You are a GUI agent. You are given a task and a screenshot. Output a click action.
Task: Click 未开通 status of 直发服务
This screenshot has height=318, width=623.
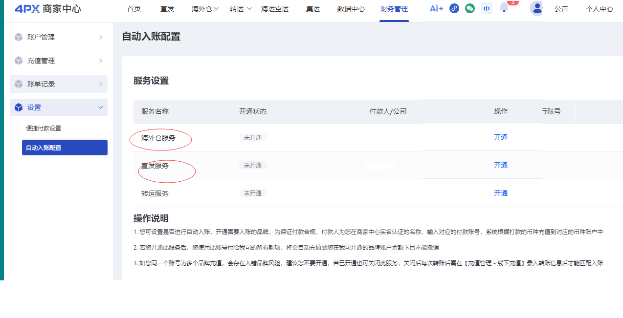tap(253, 166)
